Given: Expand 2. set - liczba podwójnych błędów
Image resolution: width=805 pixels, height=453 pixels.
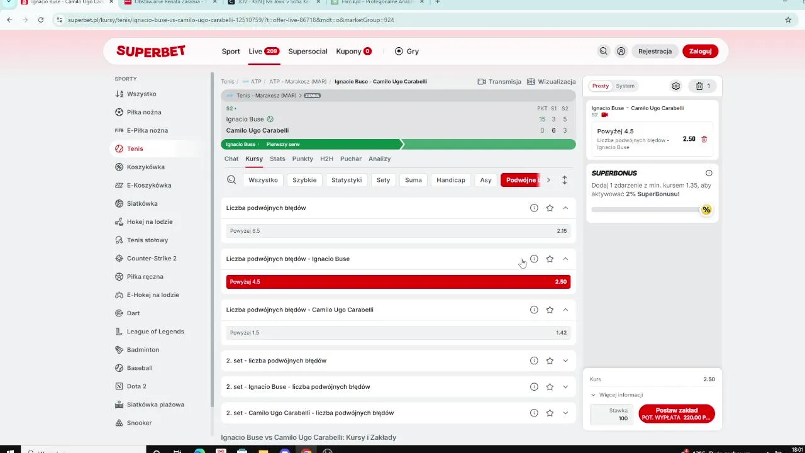Looking at the screenshot, I should point(565,361).
